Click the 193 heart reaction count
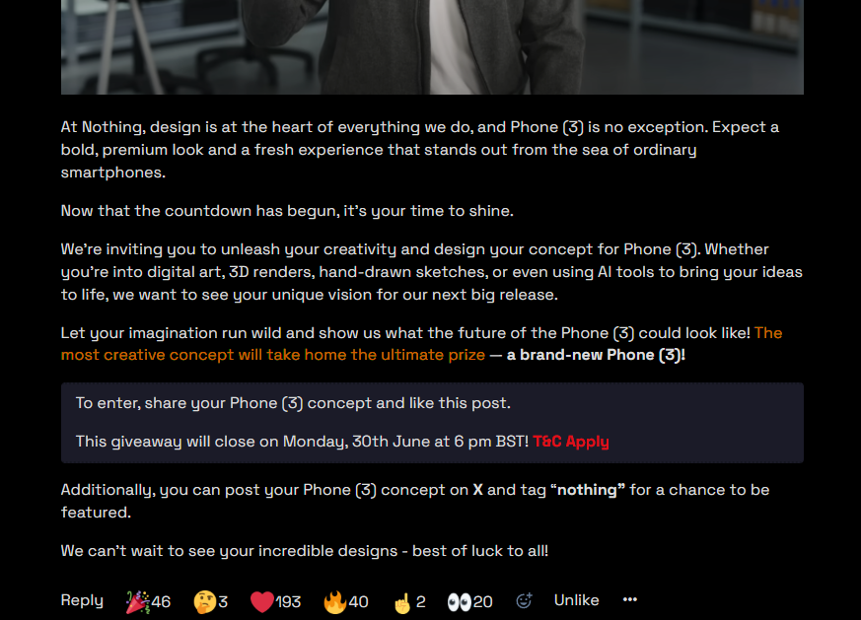 288,602
